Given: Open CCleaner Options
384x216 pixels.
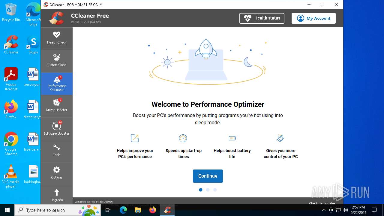Looking at the screenshot, I should 57,173.
